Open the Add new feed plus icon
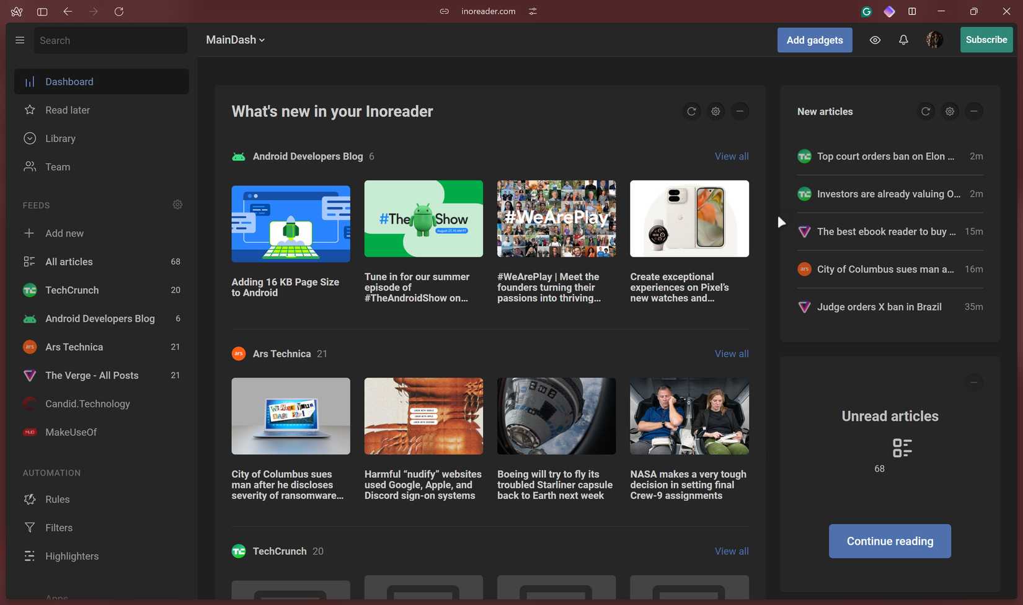The width and height of the screenshot is (1023, 605). pos(30,233)
